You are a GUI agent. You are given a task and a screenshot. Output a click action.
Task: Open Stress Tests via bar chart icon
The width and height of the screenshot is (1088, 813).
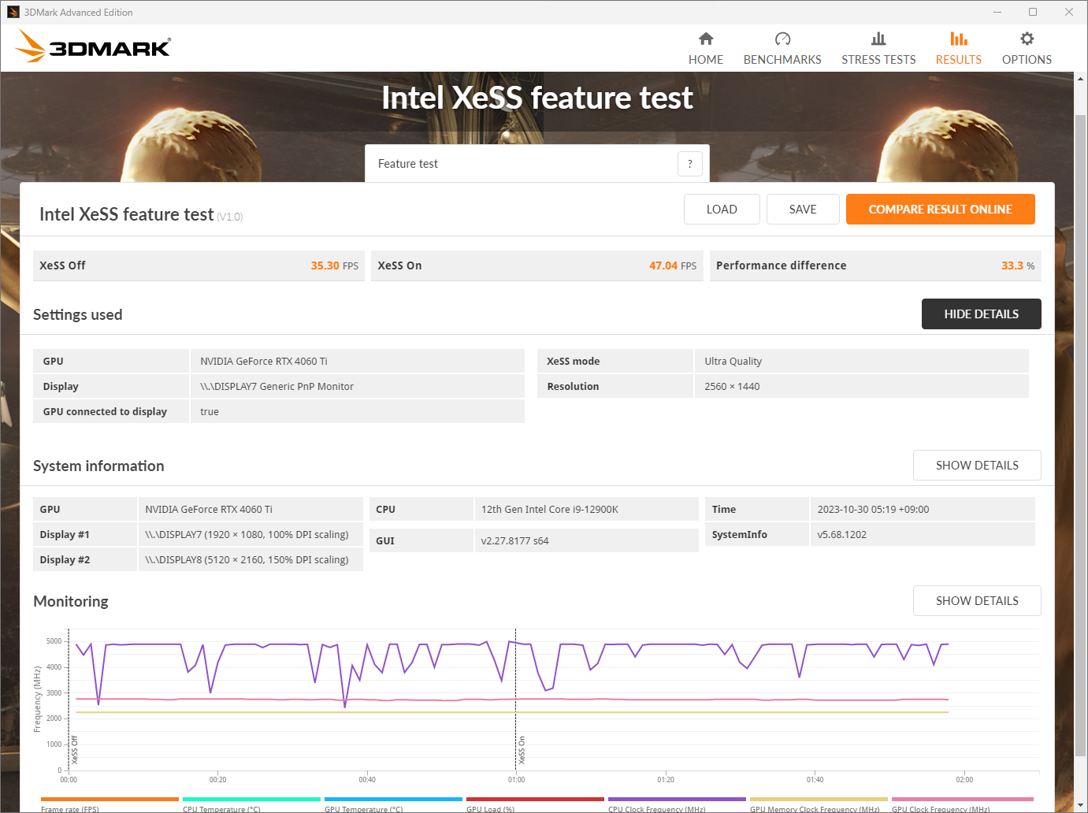pos(878,39)
